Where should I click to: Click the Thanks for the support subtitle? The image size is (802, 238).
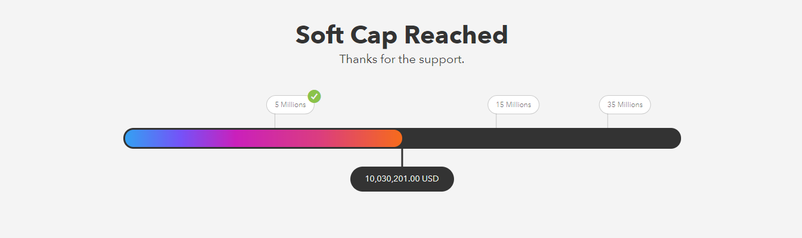(x=402, y=59)
